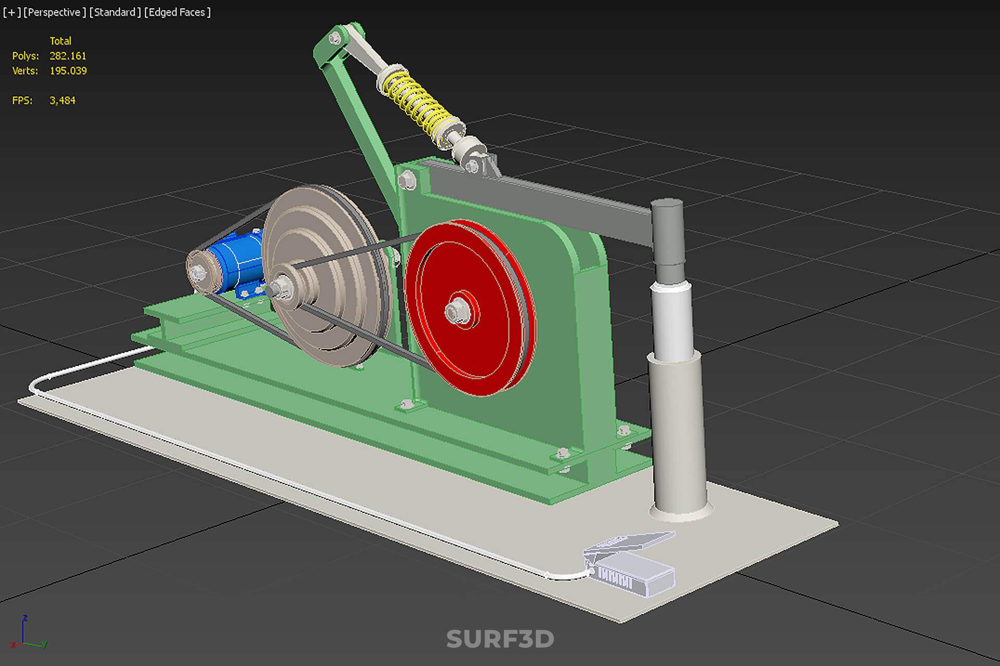Select the dark gray hammer head cylinder
The image size is (1000, 666).
(x=669, y=240)
